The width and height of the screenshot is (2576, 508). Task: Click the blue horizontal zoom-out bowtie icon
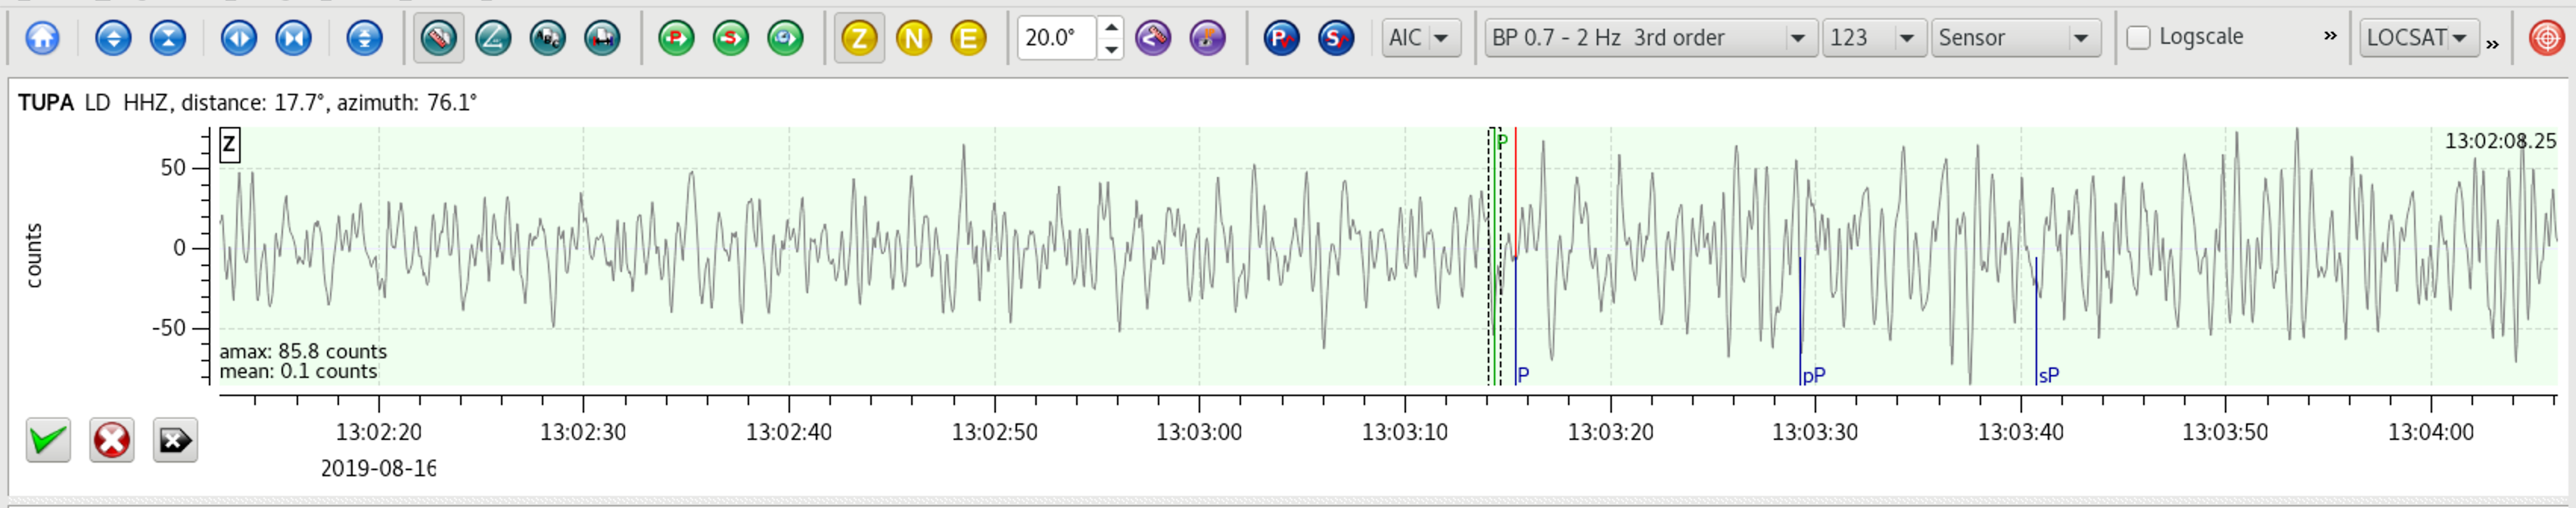(293, 38)
